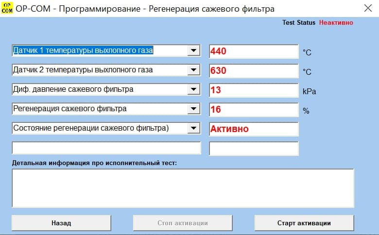
Task: Open dropdown arrow for Диф. давление сажевого фильтра
Action: tap(193, 89)
